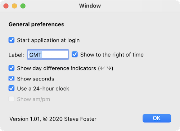Toggle the Show to the right of time checkbox
This screenshot has width=180, height=131.
(x=75, y=54)
